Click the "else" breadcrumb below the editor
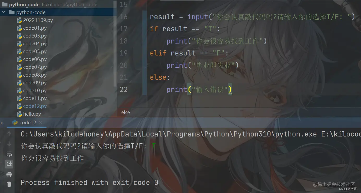The height and width of the screenshot is (193, 361). (125, 113)
